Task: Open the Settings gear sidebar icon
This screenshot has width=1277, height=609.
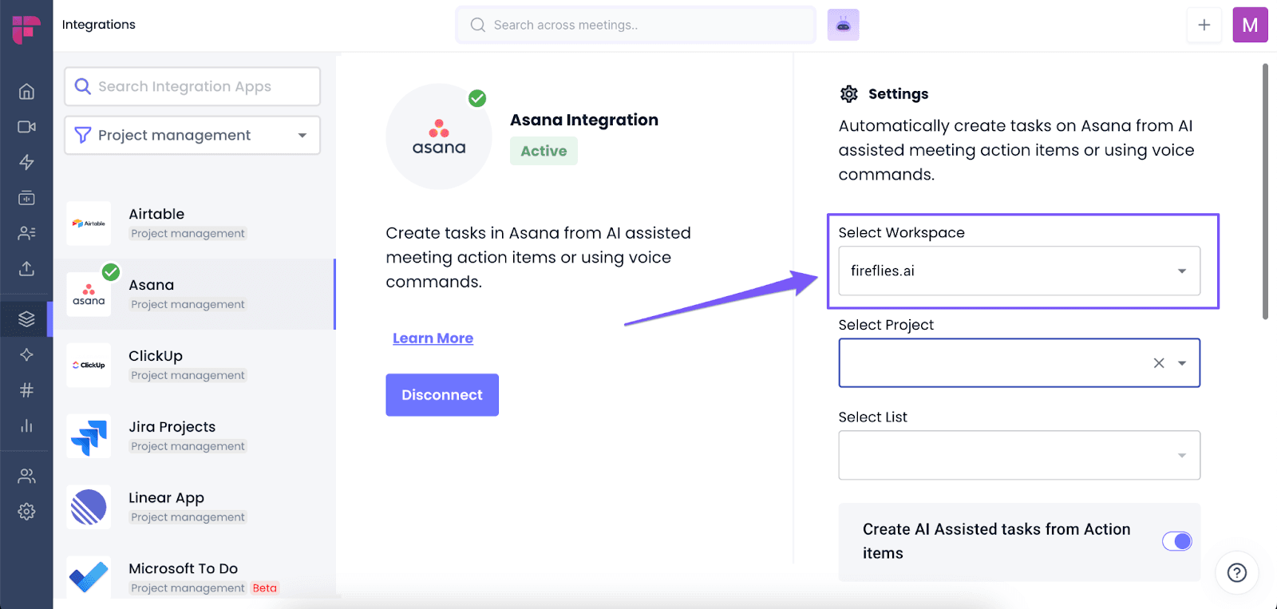Action: click(x=26, y=512)
